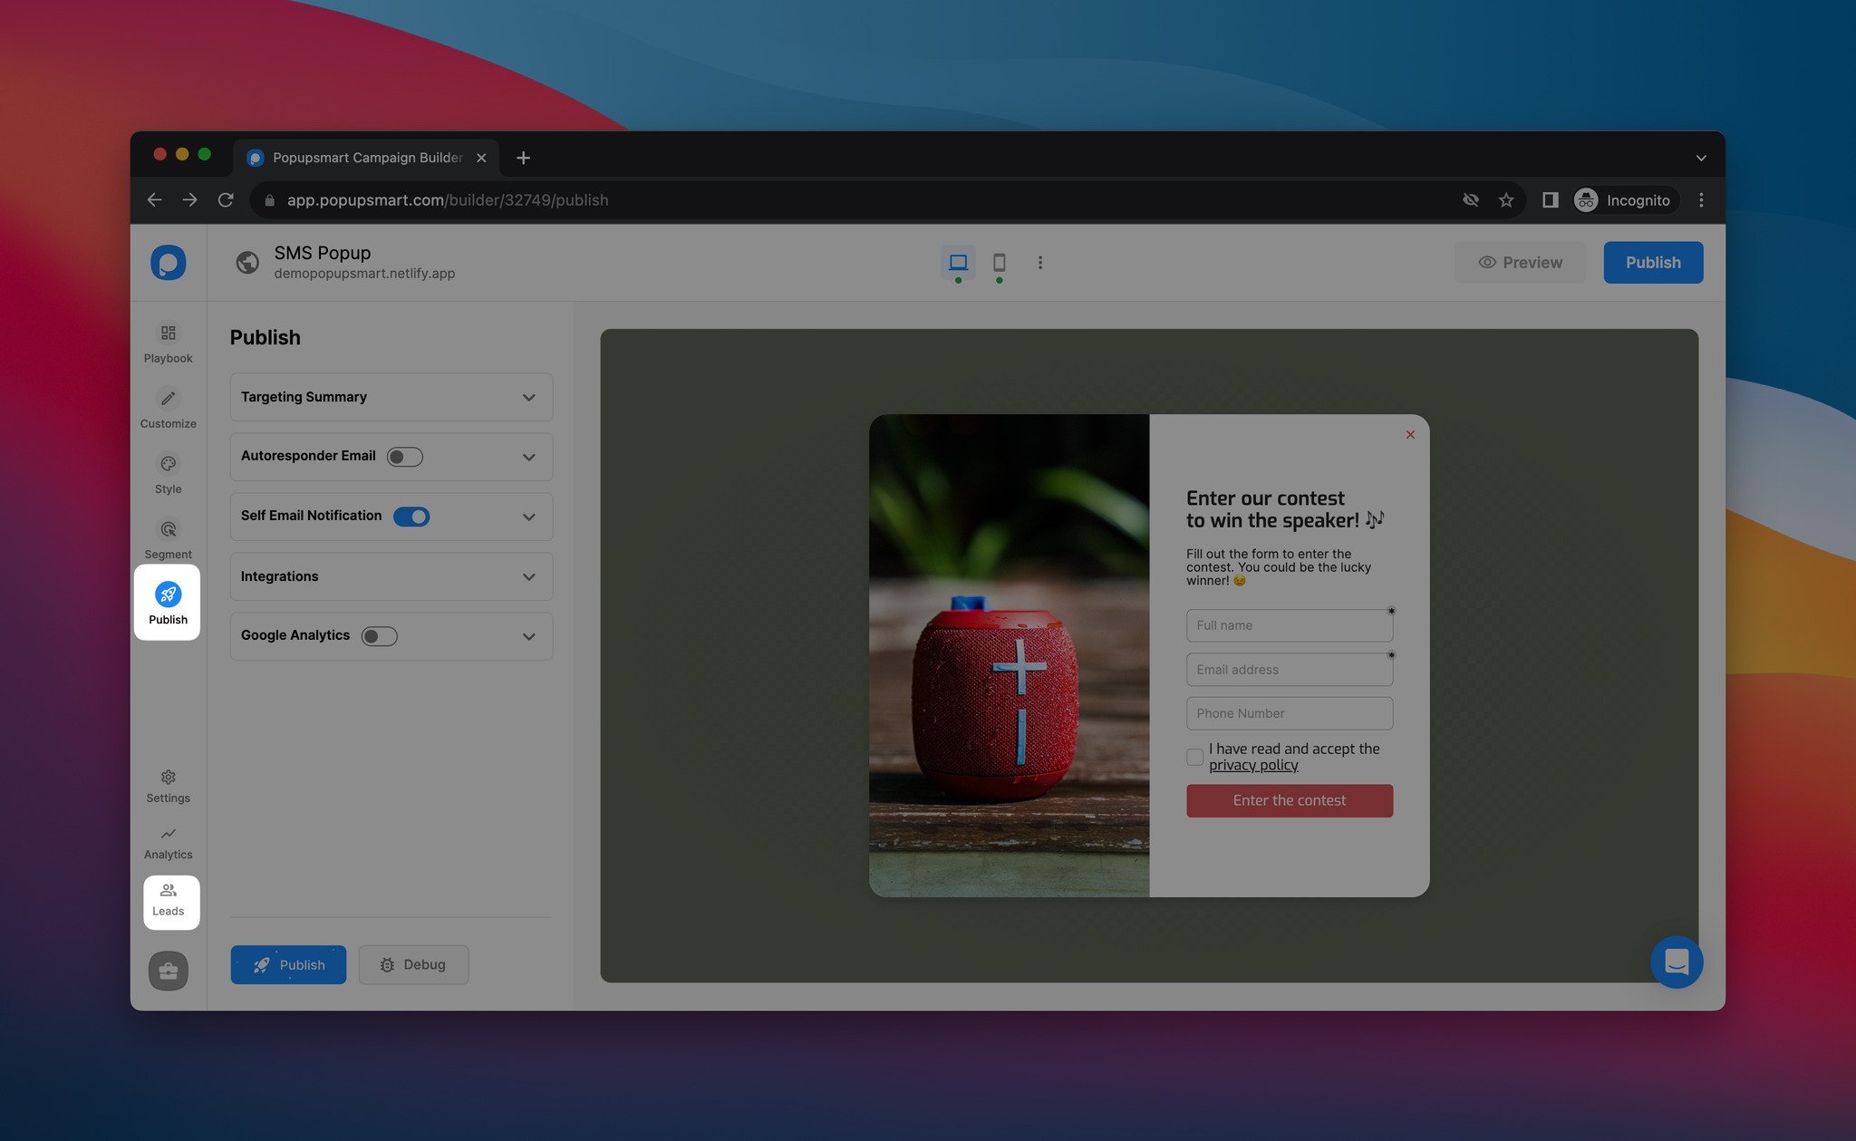The width and height of the screenshot is (1856, 1141).
Task: Expand the Google Analytics chevron
Action: click(x=528, y=636)
